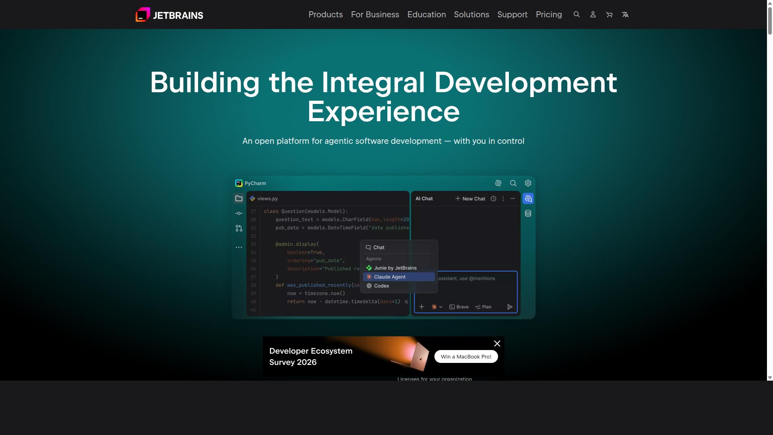
Task: Send the chat message arrow
Action: pyautogui.click(x=510, y=307)
